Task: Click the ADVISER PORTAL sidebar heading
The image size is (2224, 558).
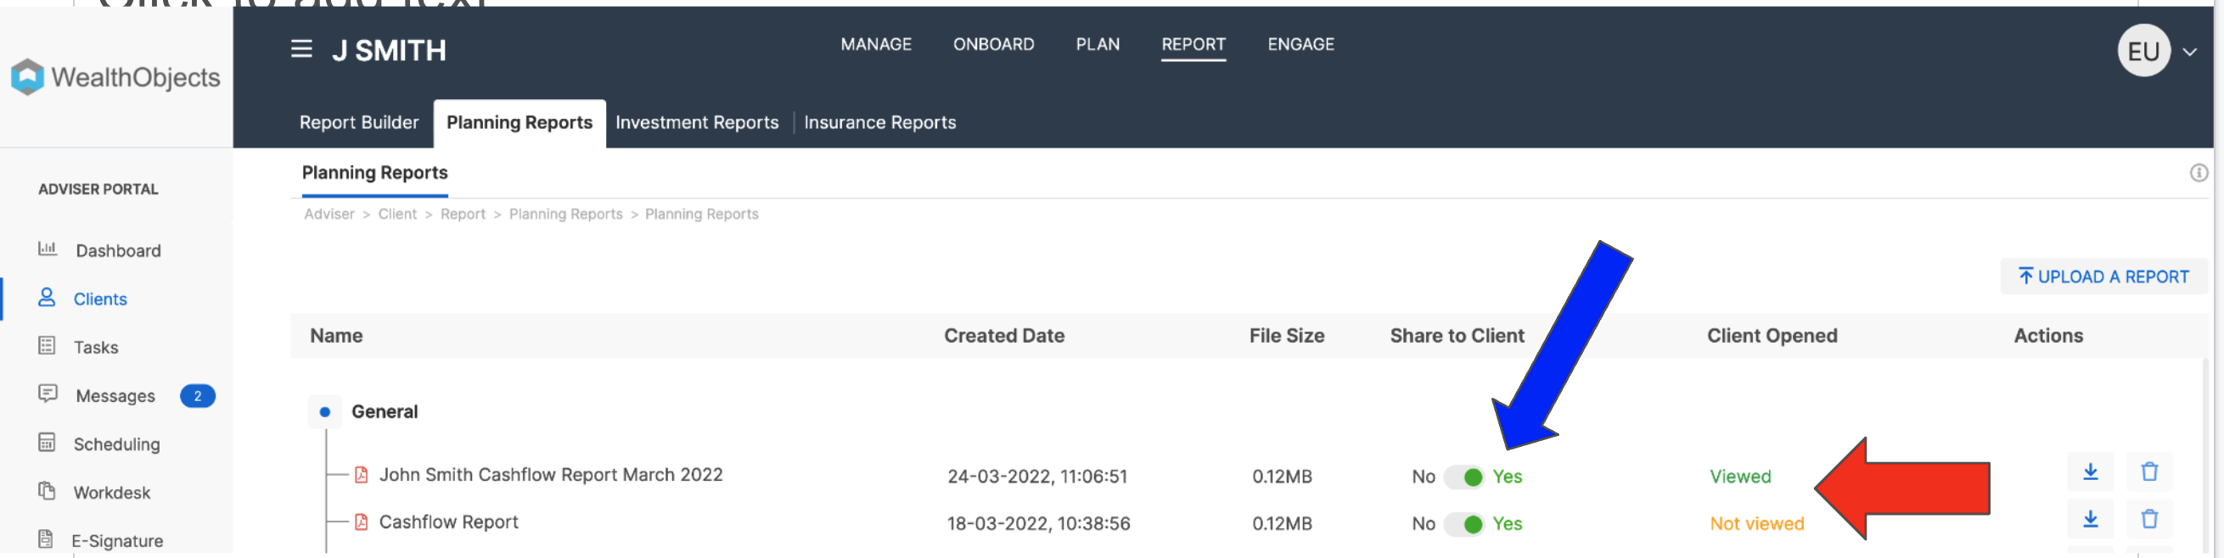Action: [x=98, y=189]
